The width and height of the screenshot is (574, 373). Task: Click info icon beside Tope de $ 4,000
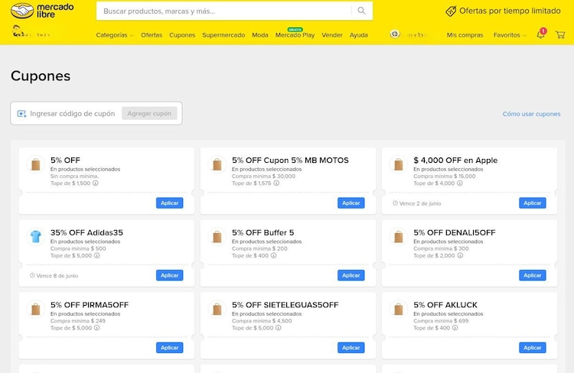point(460,183)
